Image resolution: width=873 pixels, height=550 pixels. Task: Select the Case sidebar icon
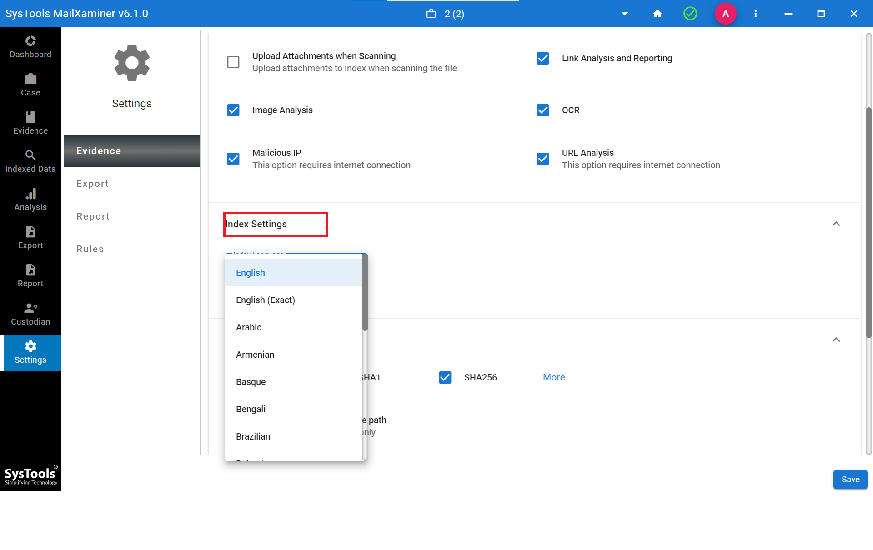point(30,84)
